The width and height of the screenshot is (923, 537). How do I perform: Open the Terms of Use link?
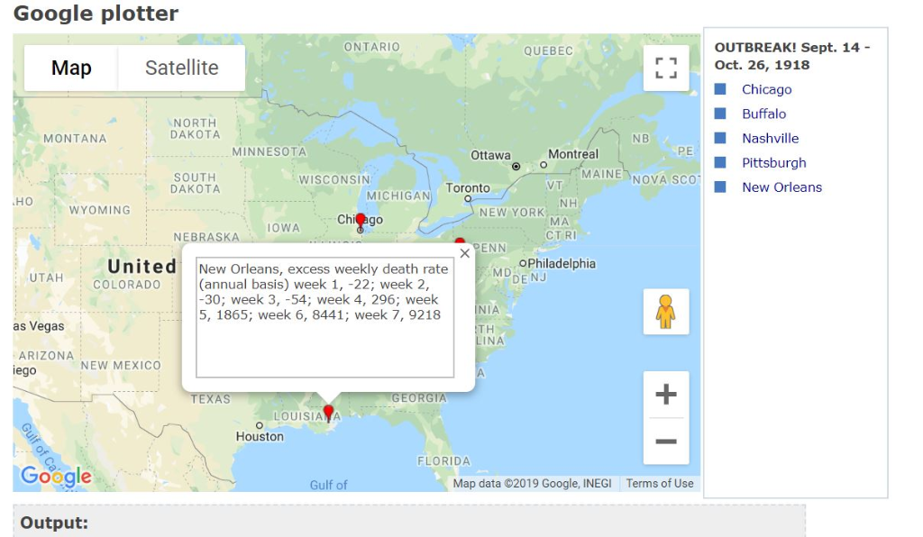click(x=659, y=484)
